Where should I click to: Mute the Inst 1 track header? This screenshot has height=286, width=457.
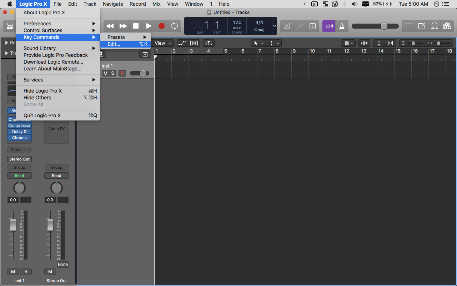click(x=105, y=73)
